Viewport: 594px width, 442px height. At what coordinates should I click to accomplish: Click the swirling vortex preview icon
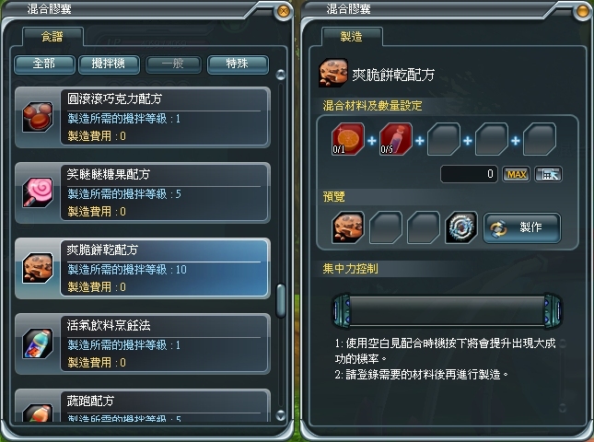coord(461,227)
